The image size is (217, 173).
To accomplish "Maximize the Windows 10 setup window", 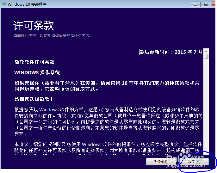I will (206, 4).
